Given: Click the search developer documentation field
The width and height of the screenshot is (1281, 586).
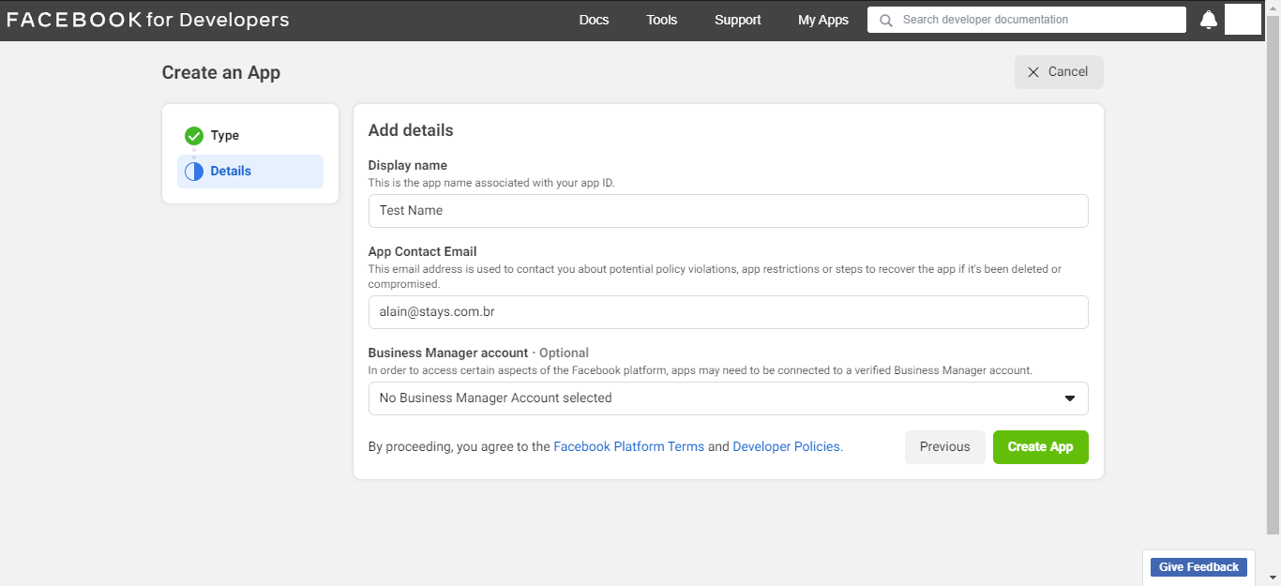Looking at the screenshot, I should [1027, 20].
